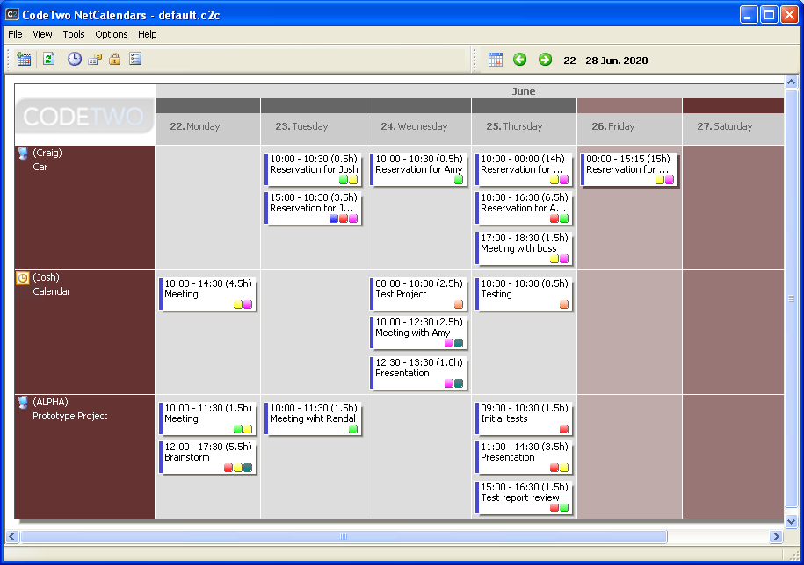Click the 24. Wednesday column header
This screenshot has width=804, height=565.
tap(418, 126)
